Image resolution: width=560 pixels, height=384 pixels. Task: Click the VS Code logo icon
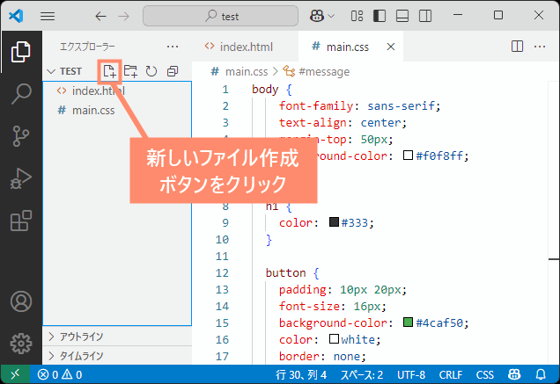(x=16, y=16)
